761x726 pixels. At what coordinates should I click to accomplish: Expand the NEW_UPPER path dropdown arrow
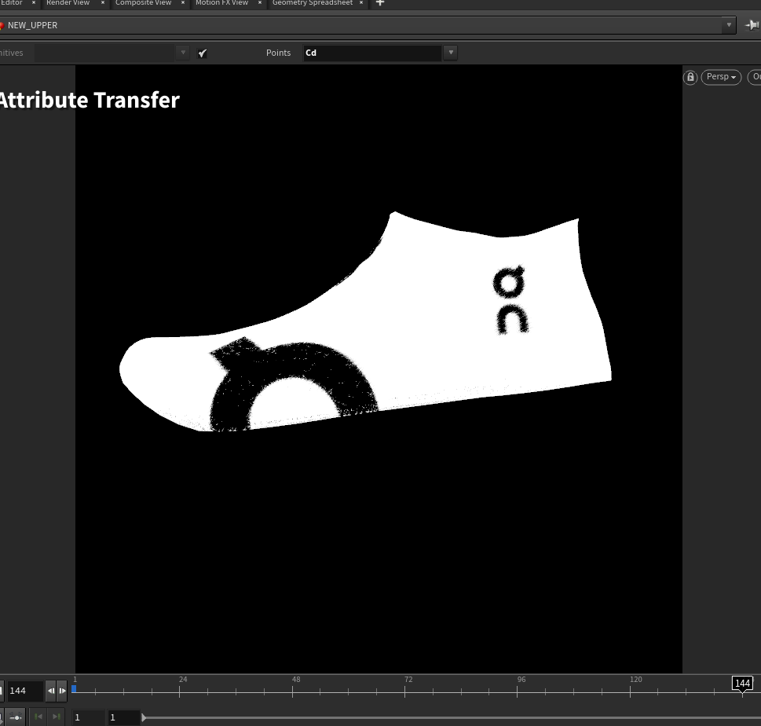click(x=729, y=25)
